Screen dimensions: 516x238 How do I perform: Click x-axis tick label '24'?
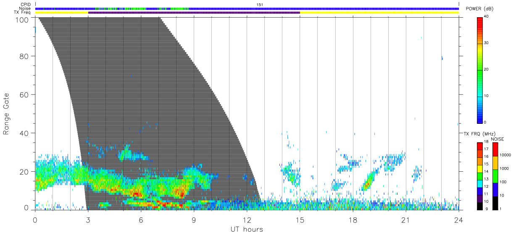[x=458, y=220]
